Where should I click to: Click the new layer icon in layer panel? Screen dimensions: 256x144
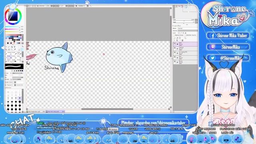(x=174, y=38)
